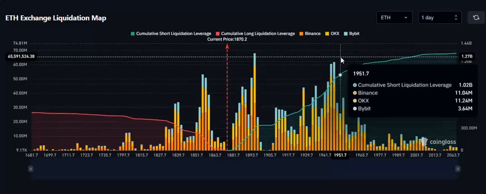Viewport: 486px width, 194px height.
Task: Click the tooltip Binance value 11.04M
Action: [464, 93]
